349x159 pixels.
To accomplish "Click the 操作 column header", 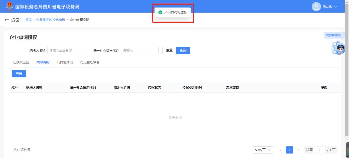I will tap(324, 87).
